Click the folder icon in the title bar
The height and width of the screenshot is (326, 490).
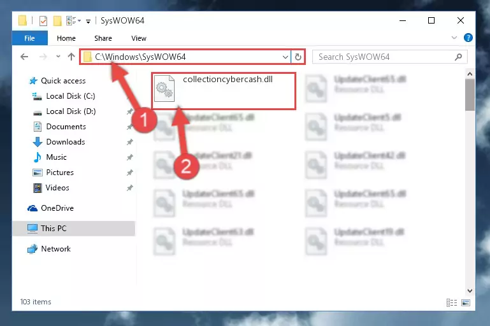(22, 20)
